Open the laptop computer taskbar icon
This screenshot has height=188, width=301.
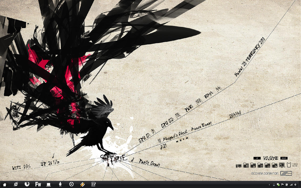coord(48,185)
